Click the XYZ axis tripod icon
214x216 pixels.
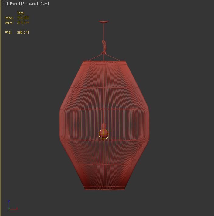click(13, 205)
